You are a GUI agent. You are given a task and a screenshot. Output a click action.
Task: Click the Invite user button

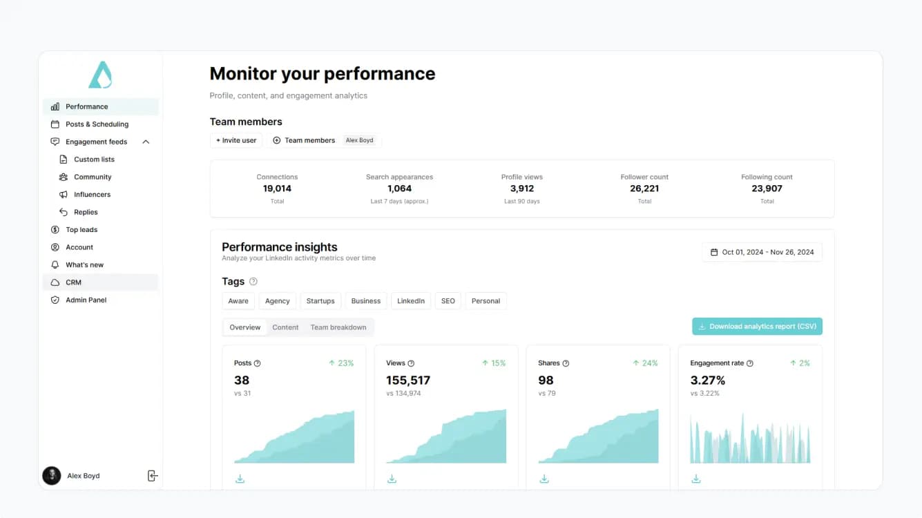[x=236, y=140]
